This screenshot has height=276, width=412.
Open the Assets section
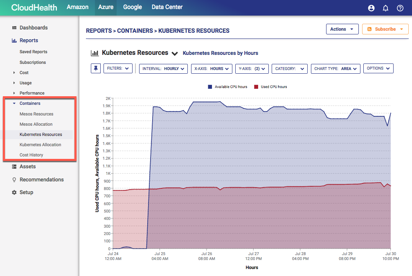tap(27, 167)
